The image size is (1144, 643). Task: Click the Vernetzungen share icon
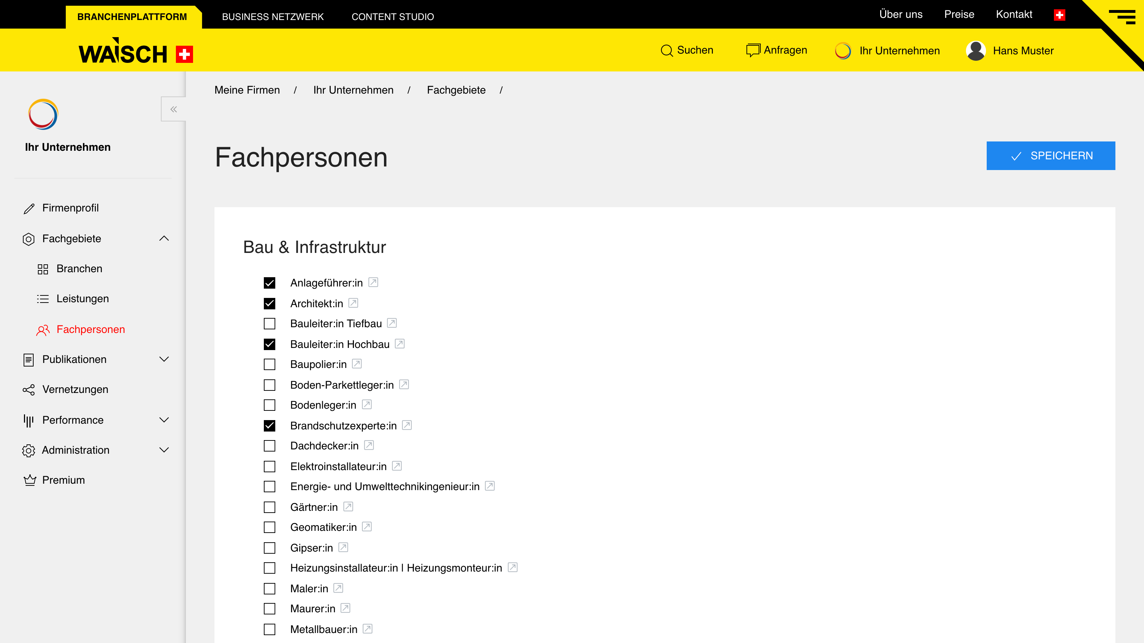pyautogui.click(x=29, y=390)
